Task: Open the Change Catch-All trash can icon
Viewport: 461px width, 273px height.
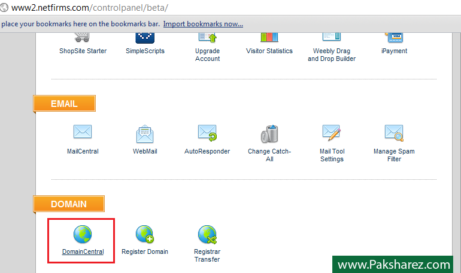Action: pyautogui.click(x=269, y=134)
